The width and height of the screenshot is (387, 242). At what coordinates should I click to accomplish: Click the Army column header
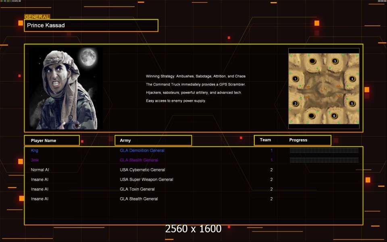coord(153,140)
